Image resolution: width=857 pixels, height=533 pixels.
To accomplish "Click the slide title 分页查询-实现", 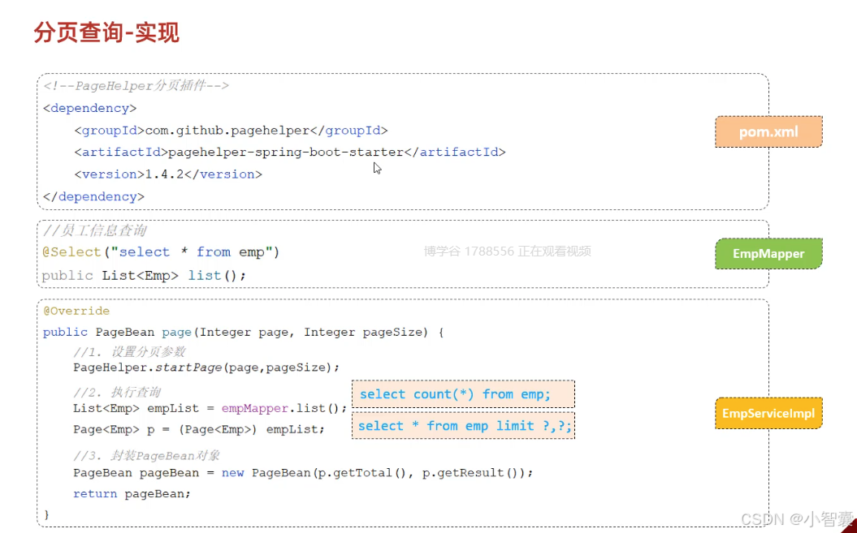I will click(106, 32).
